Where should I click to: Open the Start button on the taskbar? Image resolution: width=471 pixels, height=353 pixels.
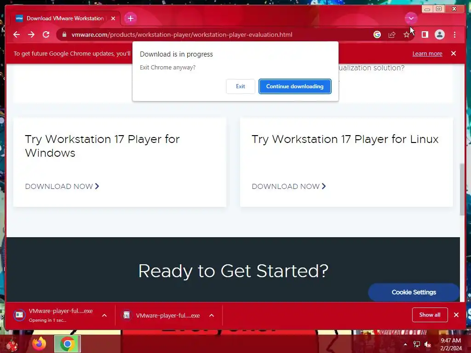pyautogui.click(x=12, y=344)
